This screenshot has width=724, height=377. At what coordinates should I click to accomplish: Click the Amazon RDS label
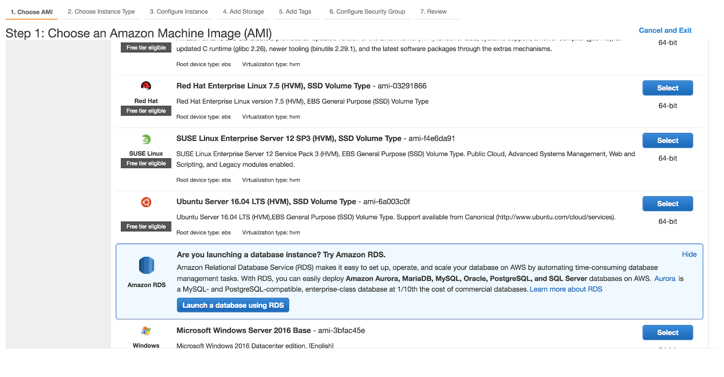(x=147, y=285)
